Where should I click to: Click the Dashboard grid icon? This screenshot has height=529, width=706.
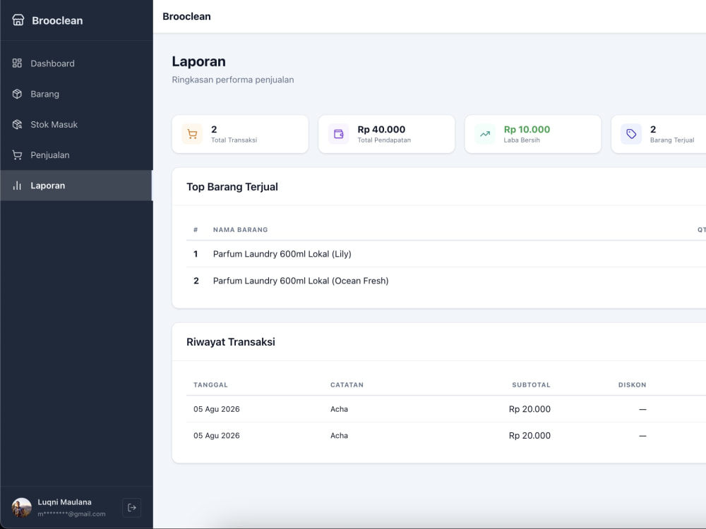17,63
